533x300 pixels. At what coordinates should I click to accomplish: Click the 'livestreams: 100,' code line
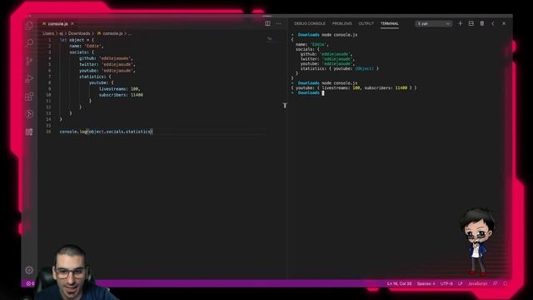click(x=120, y=89)
